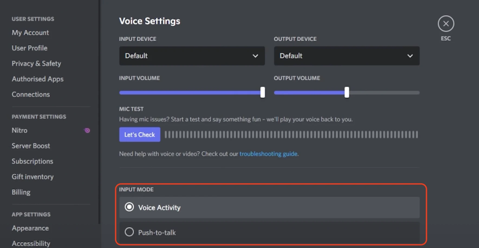Click the mic test level meter
The width and height of the screenshot is (479, 248).
(x=291, y=134)
